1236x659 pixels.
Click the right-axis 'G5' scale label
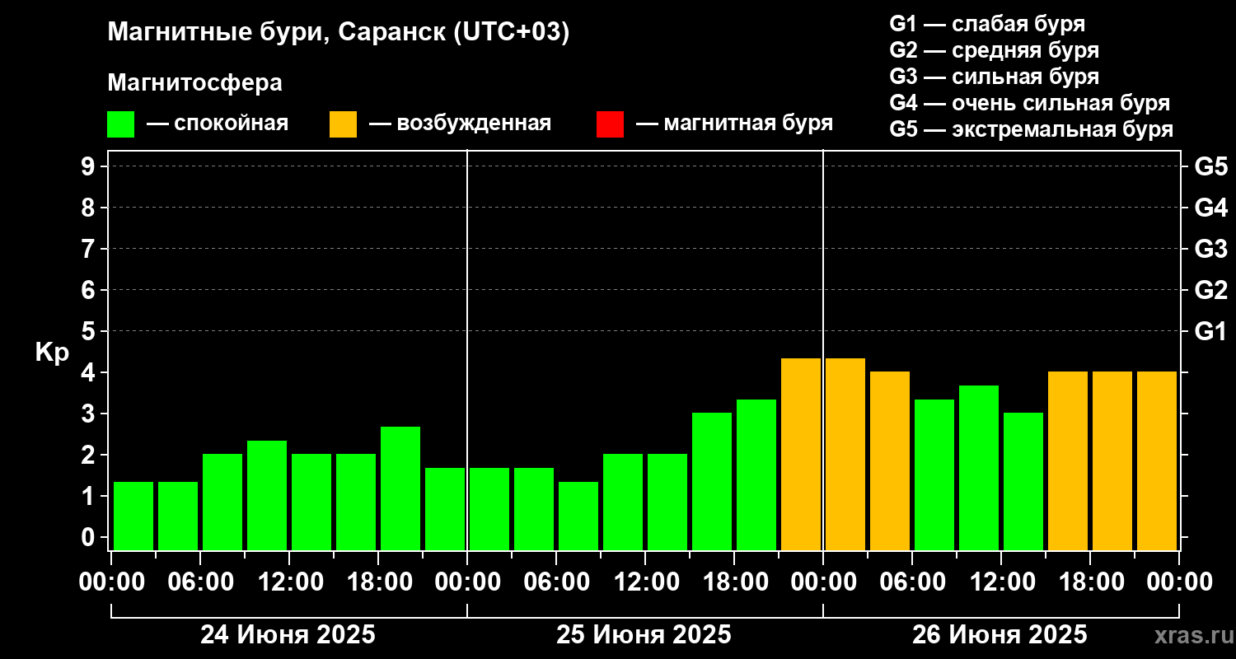1210,166
